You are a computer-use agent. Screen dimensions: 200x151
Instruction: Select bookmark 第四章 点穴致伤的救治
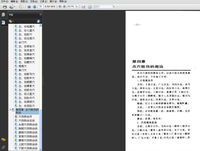click(x=27, y=111)
